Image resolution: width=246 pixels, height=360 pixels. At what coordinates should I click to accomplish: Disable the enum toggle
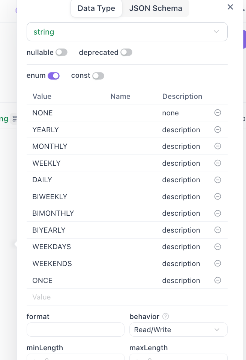coord(54,76)
